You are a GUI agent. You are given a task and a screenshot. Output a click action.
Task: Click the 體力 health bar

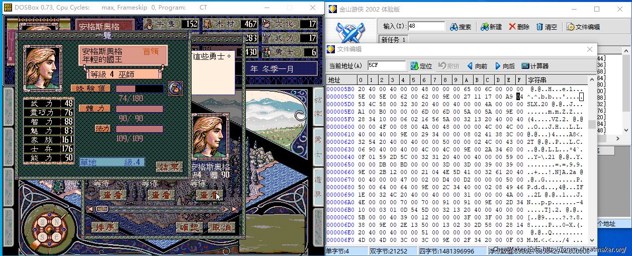tap(139, 109)
